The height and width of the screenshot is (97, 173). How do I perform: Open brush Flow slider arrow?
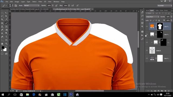click(x=69, y=5)
